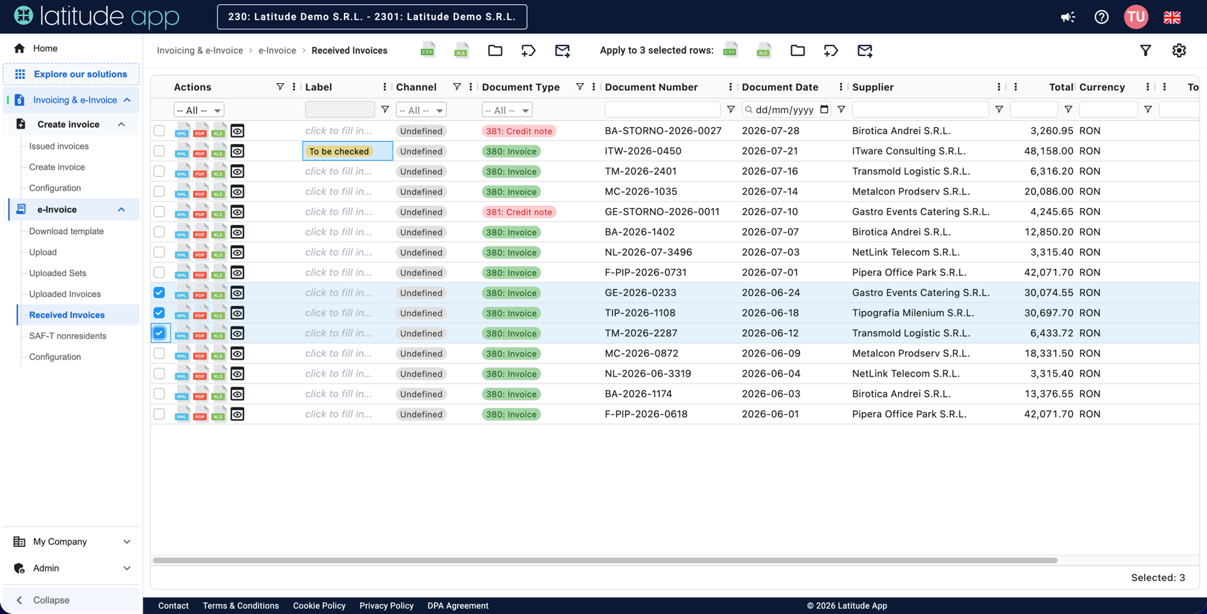Viewport: 1207px width, 614px height.
Task: Collapse the e-Invoice group
Action: [x=122, y=210]
